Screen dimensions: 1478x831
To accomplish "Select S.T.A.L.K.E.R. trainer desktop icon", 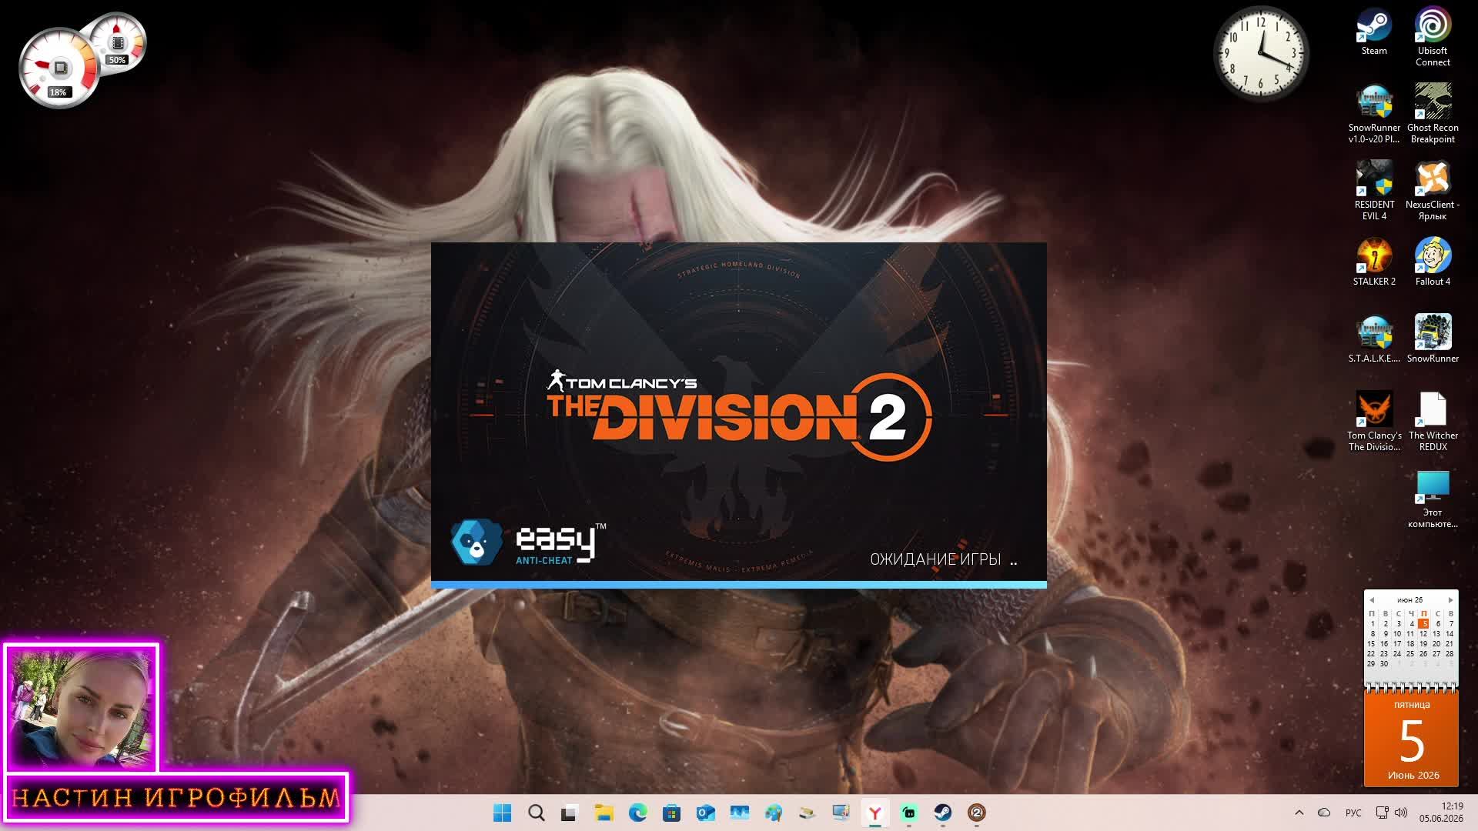I will (1374, 339).
